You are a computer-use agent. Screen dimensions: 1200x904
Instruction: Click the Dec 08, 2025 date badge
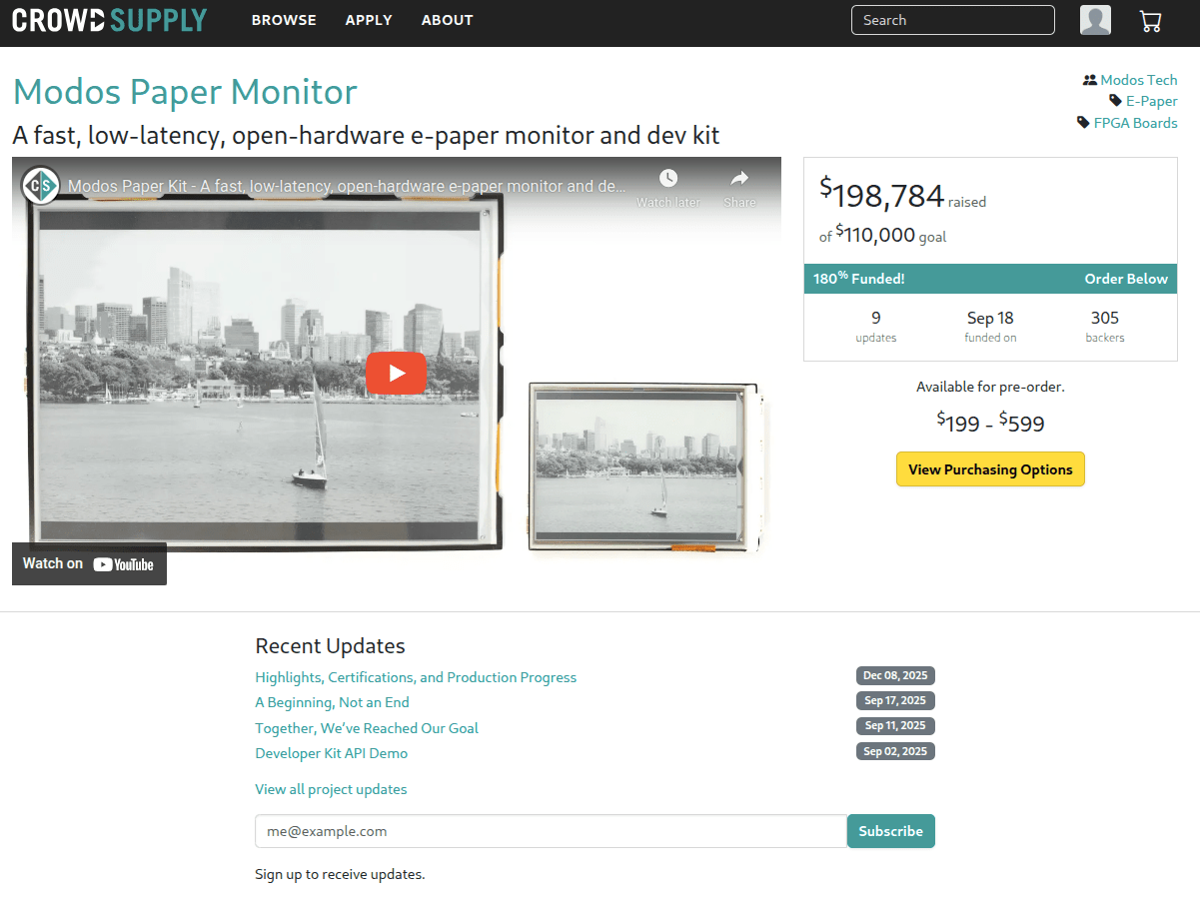click(895, 676)
